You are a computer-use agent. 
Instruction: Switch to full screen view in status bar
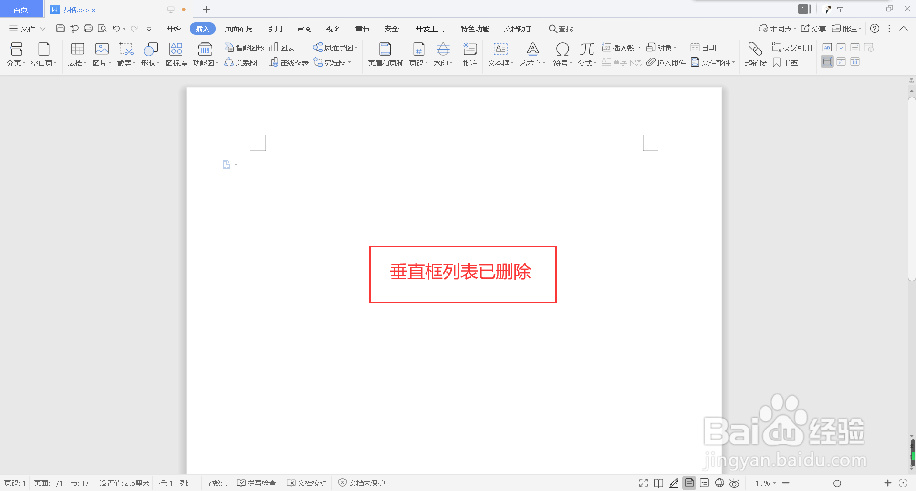pyautogui.click(x=644, y=483)
